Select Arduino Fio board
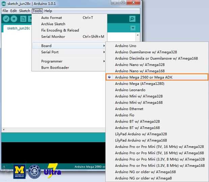 pos(157,115)
